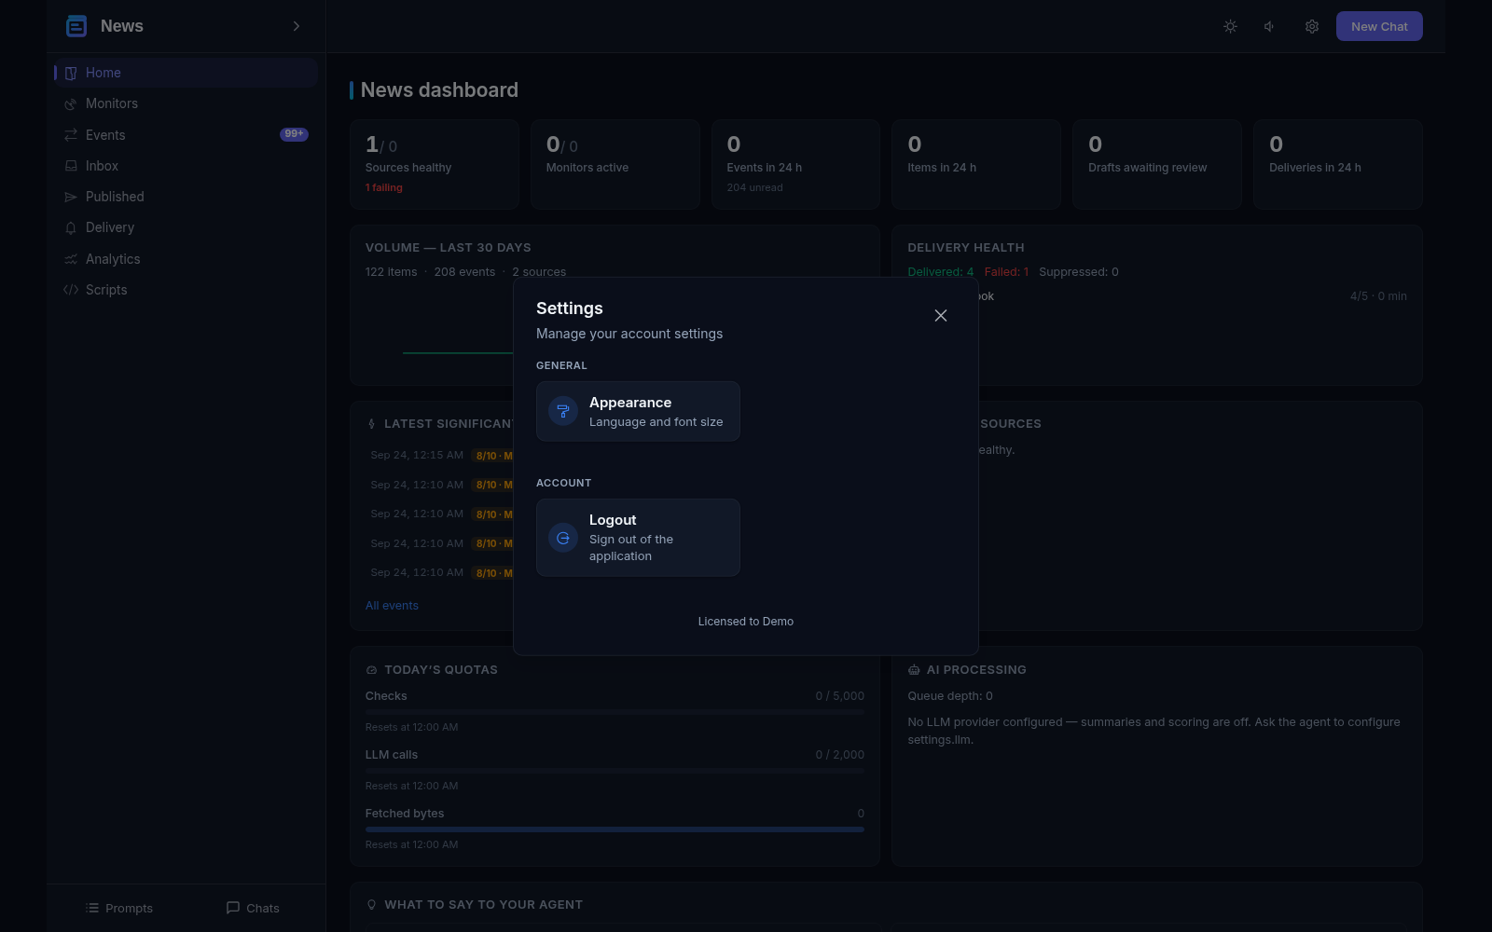Viewport: 1492px width, 932px height.
Task: Collapse sidebar with the chevron arrow
Action: (297, 26)
